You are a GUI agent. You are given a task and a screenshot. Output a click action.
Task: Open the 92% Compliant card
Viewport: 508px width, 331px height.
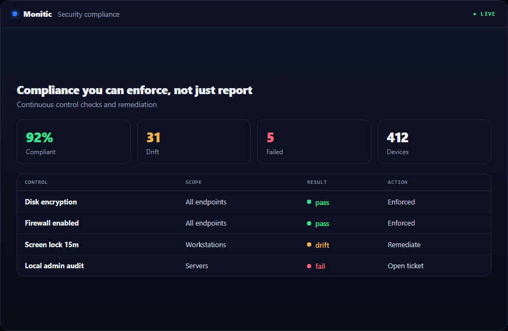click(x=74, y=142)
